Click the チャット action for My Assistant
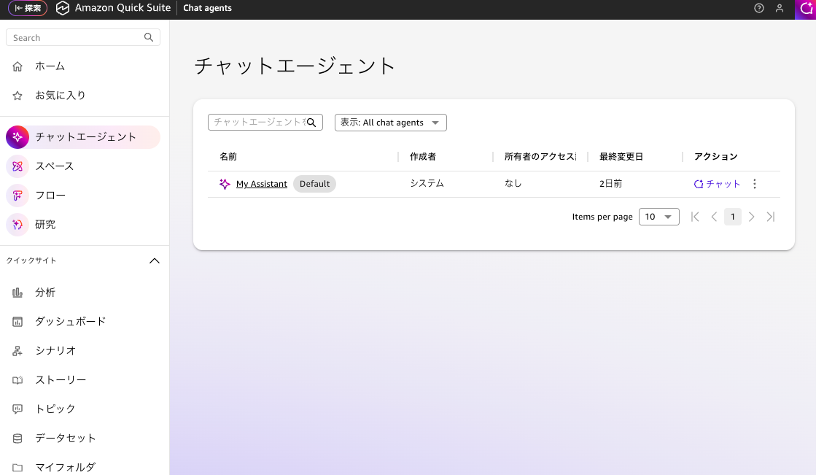Viewport: 816px width, 475px height. tap(718, 184)
